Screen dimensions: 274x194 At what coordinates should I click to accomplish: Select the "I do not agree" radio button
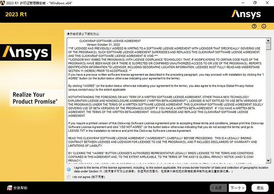click(x=69, y=177)
